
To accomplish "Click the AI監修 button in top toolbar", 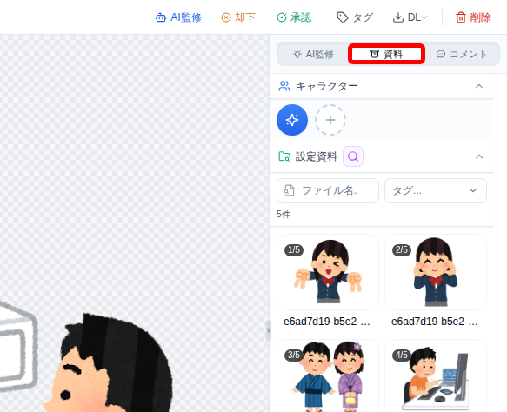I will click(x=178, y=17).
